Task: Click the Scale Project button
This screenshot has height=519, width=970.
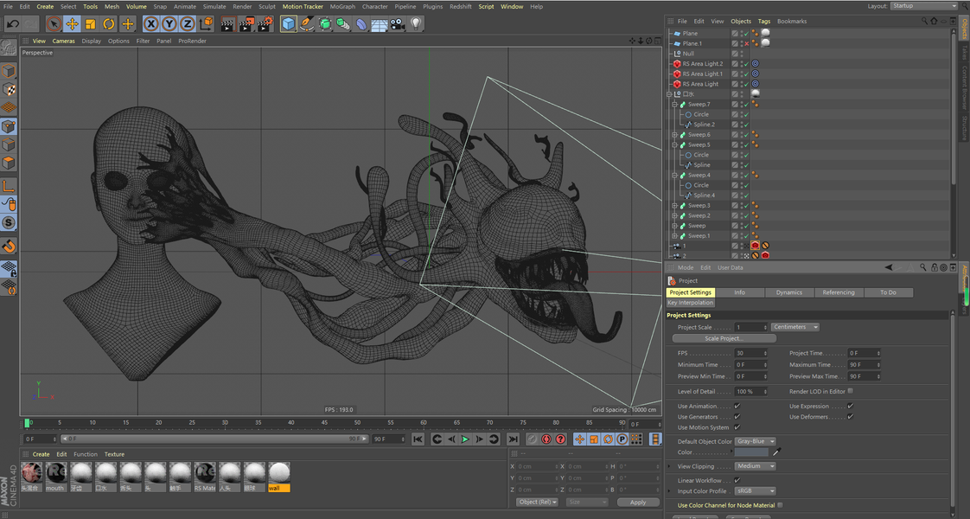Action: (724, 338)
